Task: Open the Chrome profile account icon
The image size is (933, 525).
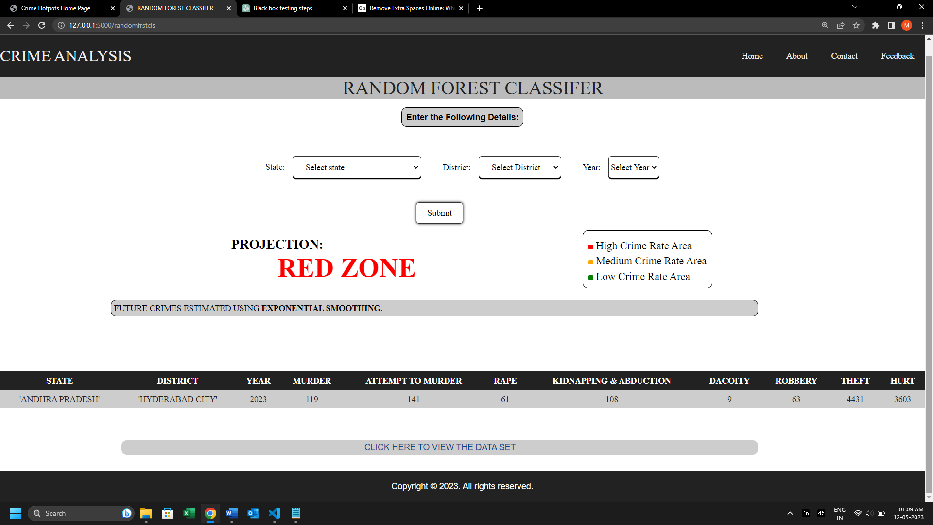Action: 907,25
